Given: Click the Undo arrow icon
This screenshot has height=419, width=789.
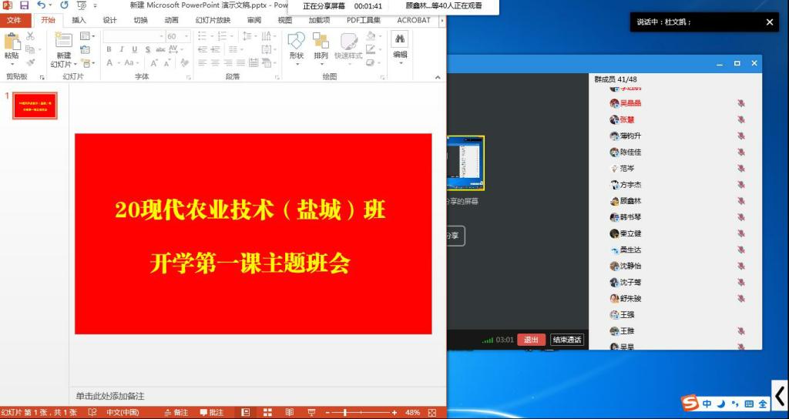Looking at the screenshot, I should click(41, 5).
